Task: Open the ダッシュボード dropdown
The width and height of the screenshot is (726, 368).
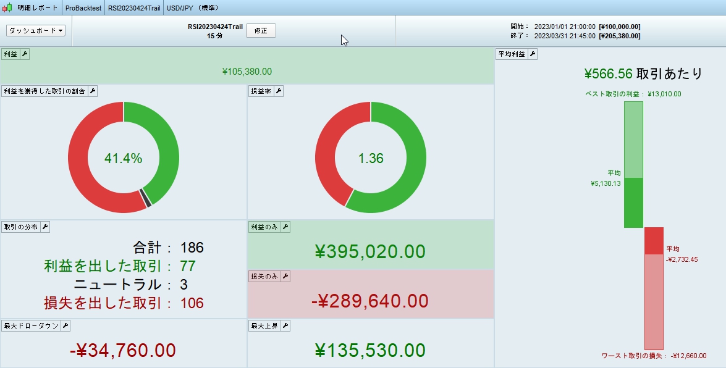Action: coord(36,30)
